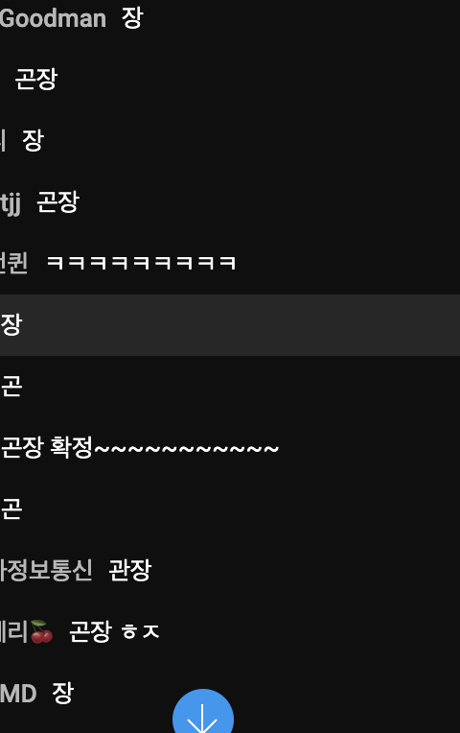
Task: Select MD's '장' message at bottom
Action: click(x=62, y=693)
